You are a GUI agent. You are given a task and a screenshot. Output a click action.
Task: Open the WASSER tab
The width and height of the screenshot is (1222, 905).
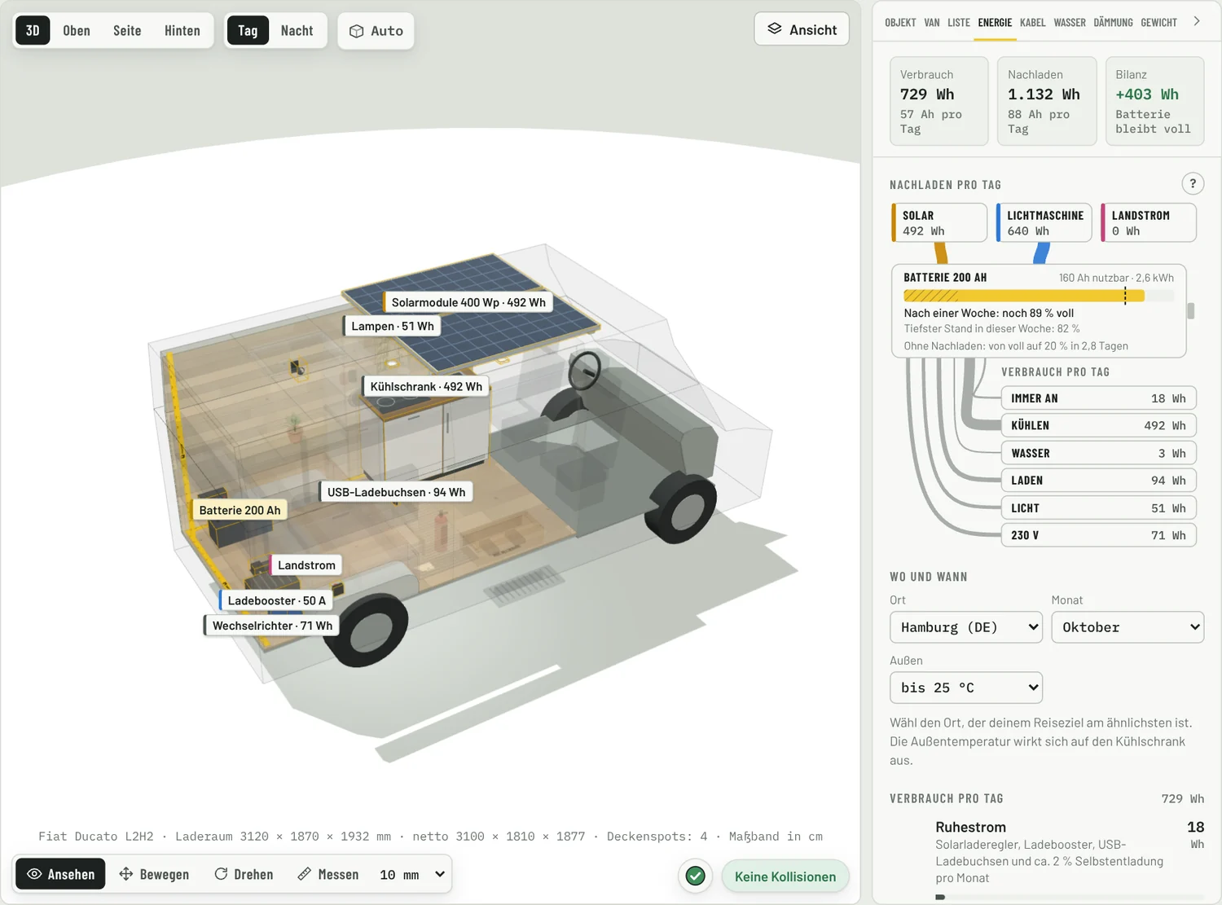1070,23
